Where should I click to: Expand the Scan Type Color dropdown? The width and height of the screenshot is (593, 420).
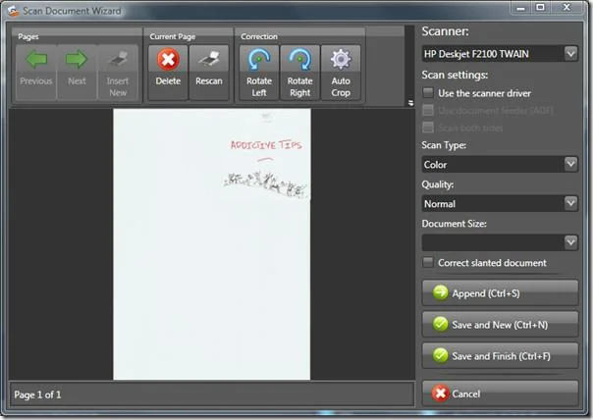point(500,164)
